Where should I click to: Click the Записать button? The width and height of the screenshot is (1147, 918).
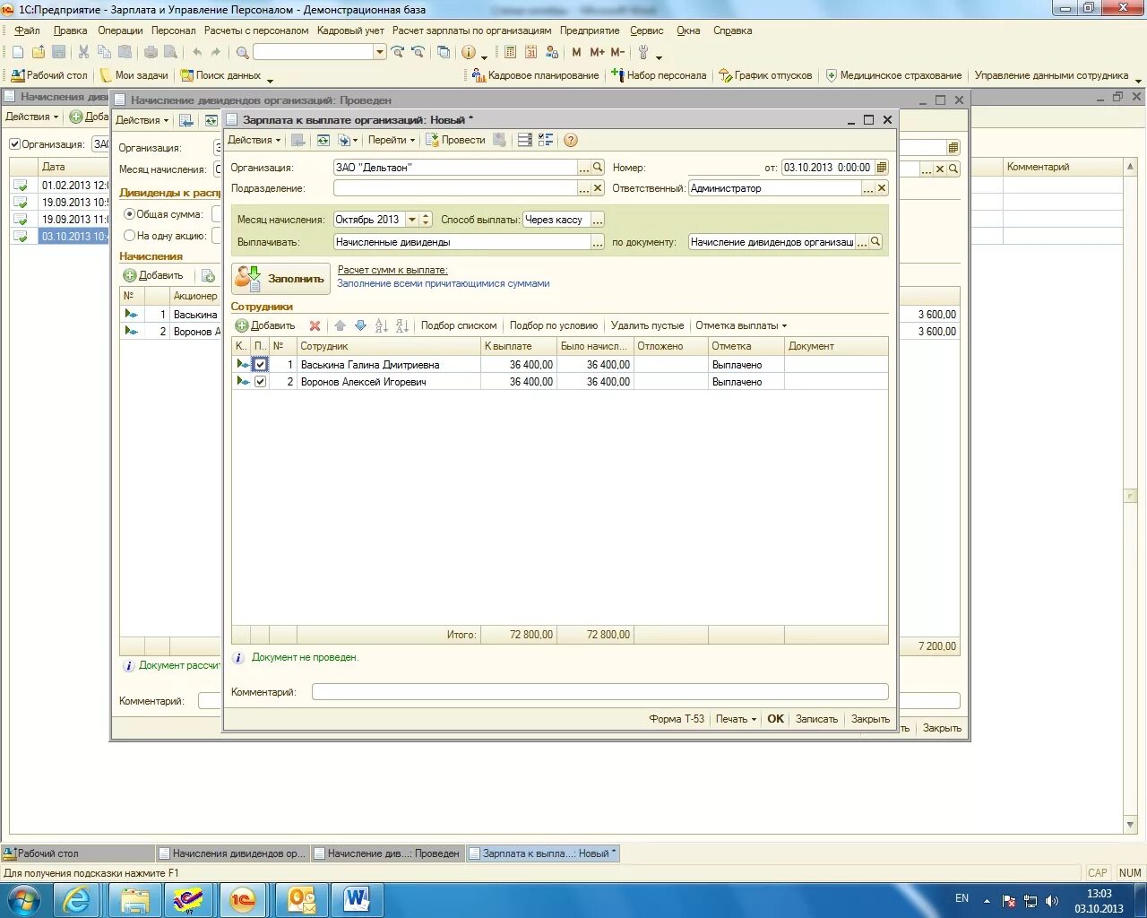[x=816, y=719]
